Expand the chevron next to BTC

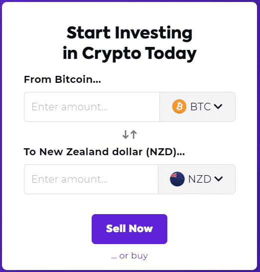coord(218,106)
